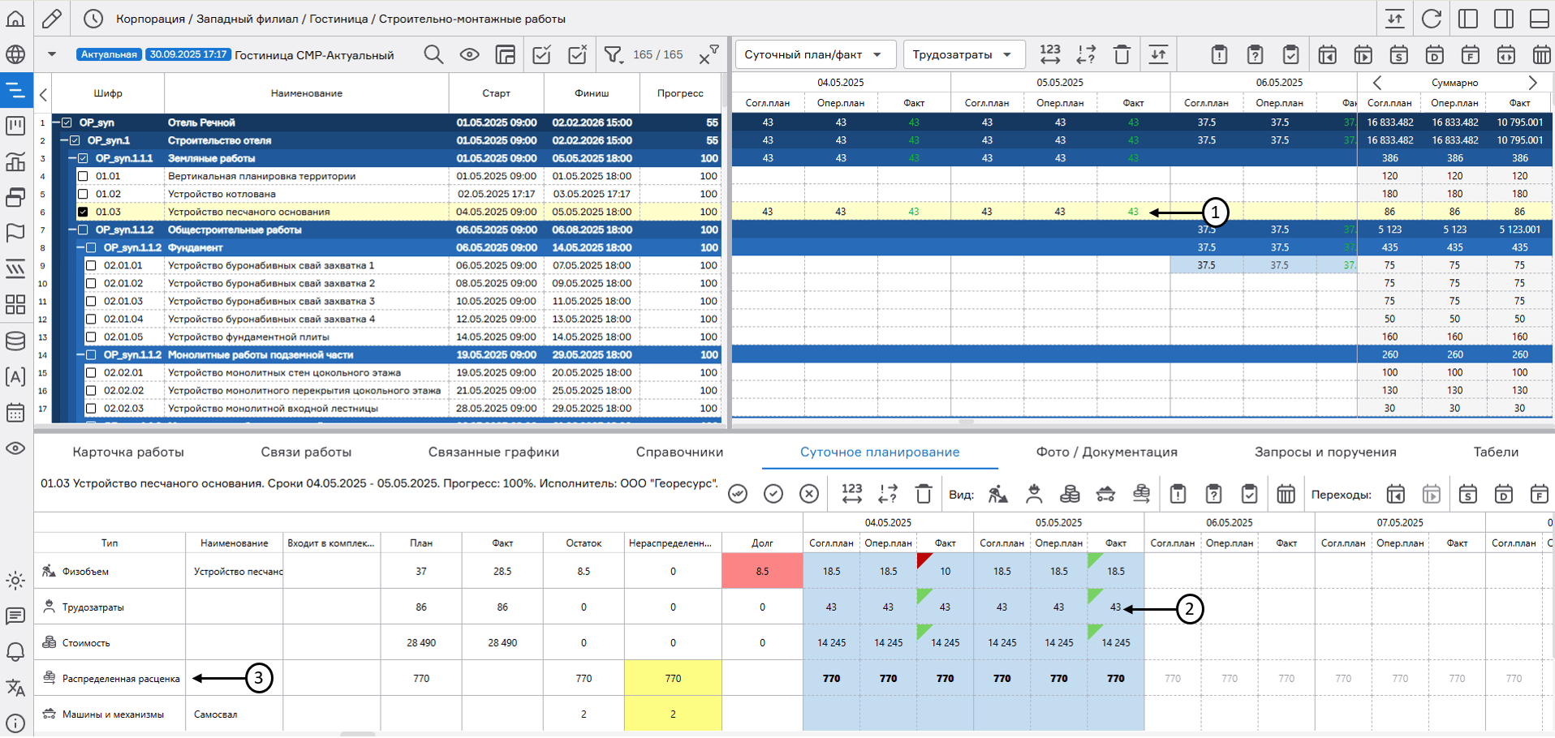This screenshot has width=1555, height=738.
Task: Click the trash icon in the upper toolbar
Action: coord(1122,54)
